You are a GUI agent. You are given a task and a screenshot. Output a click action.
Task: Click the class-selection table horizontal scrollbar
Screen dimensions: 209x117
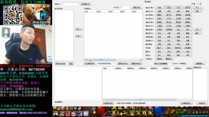tap(141, 99)
